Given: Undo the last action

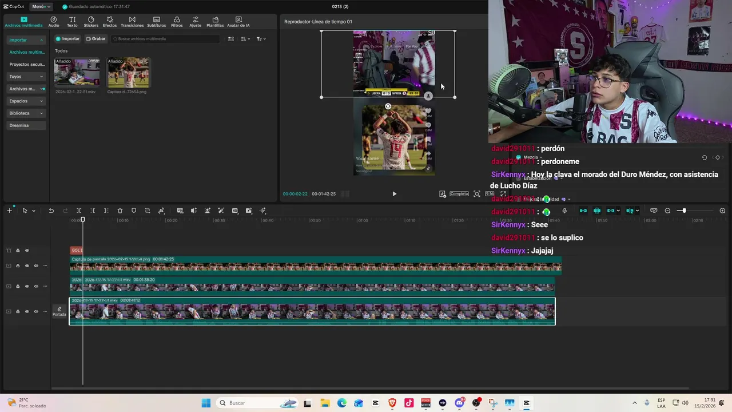Looking at the screenshot, I should (51, 211).
